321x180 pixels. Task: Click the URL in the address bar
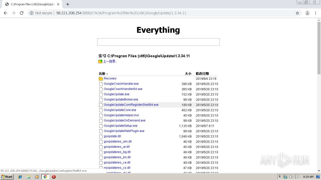pyautogui.click(x=121, y=13)
